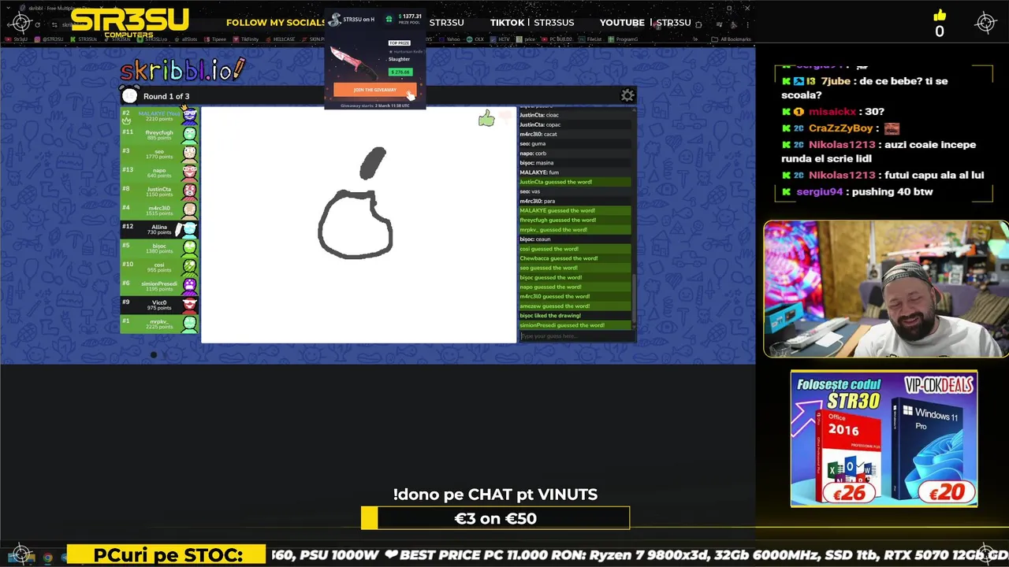Click JustinCta's avatar

point(189,191)
